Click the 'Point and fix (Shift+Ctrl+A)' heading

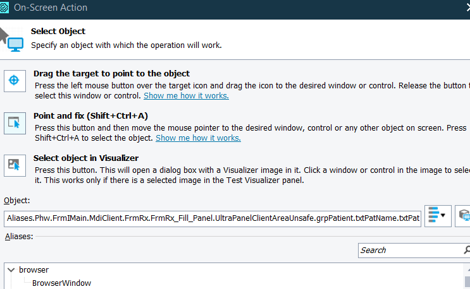[x=90, y=116]
